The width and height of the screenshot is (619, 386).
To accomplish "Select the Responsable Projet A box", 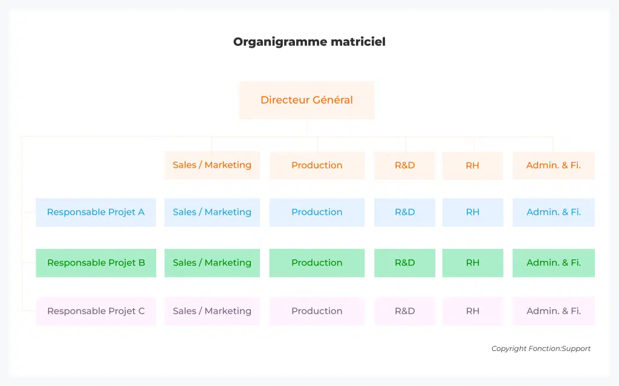I will (x=96, y=212).
